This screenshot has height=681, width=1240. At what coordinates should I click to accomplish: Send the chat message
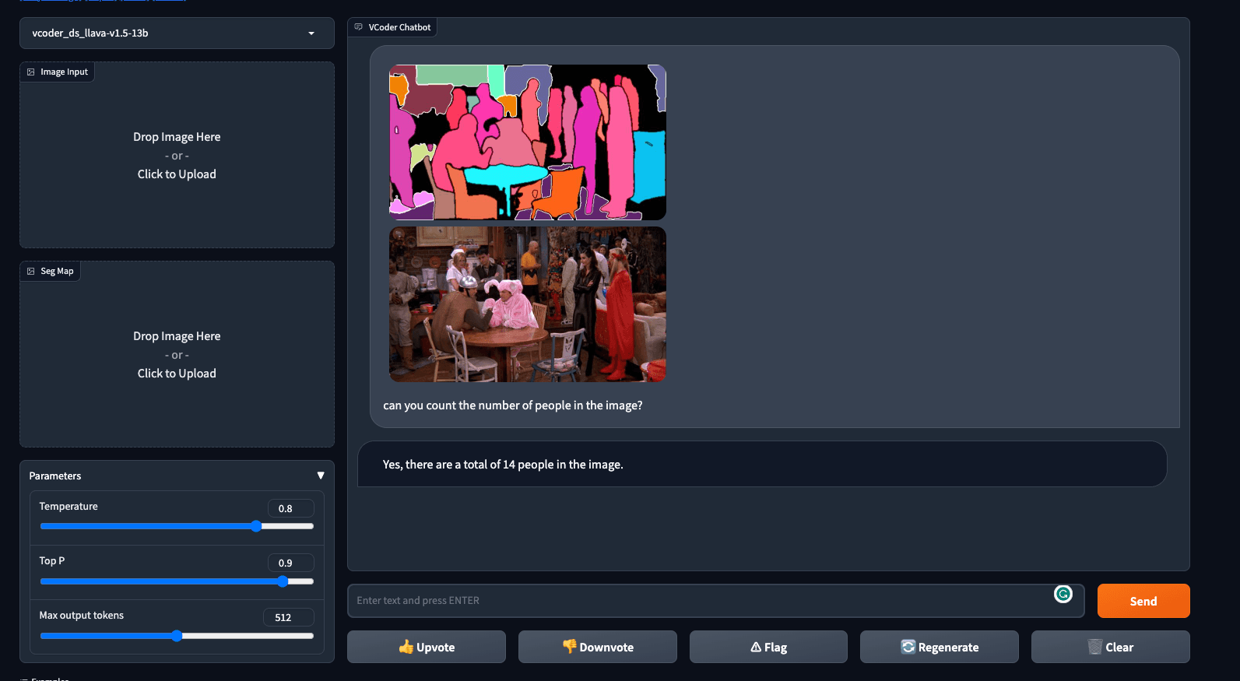point(1143,601)
